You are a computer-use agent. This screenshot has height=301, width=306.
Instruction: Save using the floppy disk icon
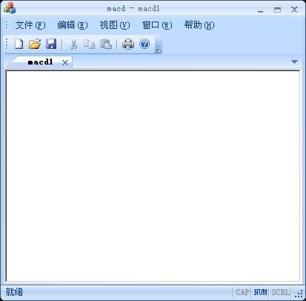[51, 44]
